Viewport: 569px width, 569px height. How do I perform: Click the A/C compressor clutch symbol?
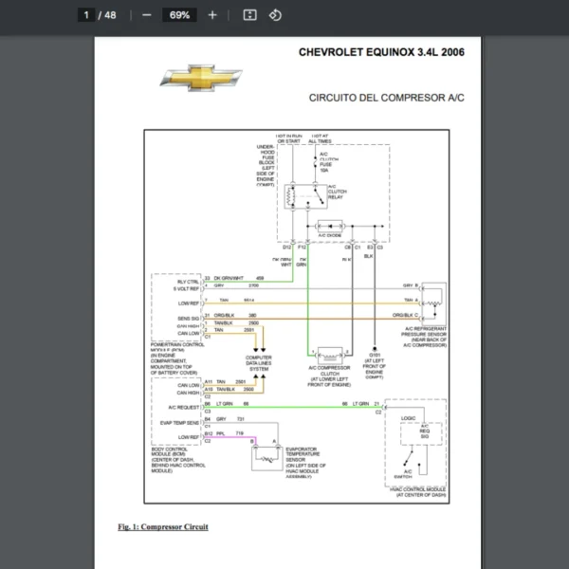[330, 352]
